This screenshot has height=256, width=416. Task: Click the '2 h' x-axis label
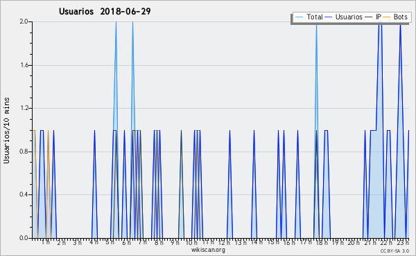click(x=61, y=243)
